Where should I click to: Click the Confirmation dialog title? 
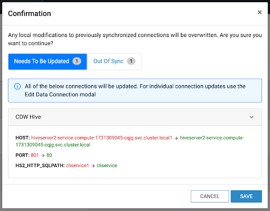click(x=30, y=14)
